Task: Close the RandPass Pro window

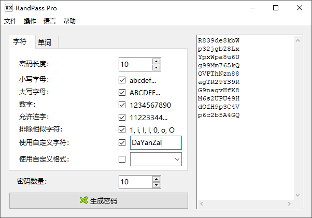Action: [299, 8]
